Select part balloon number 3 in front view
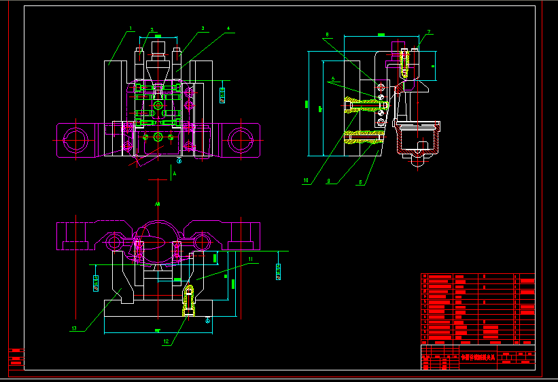 coord(203,29)
